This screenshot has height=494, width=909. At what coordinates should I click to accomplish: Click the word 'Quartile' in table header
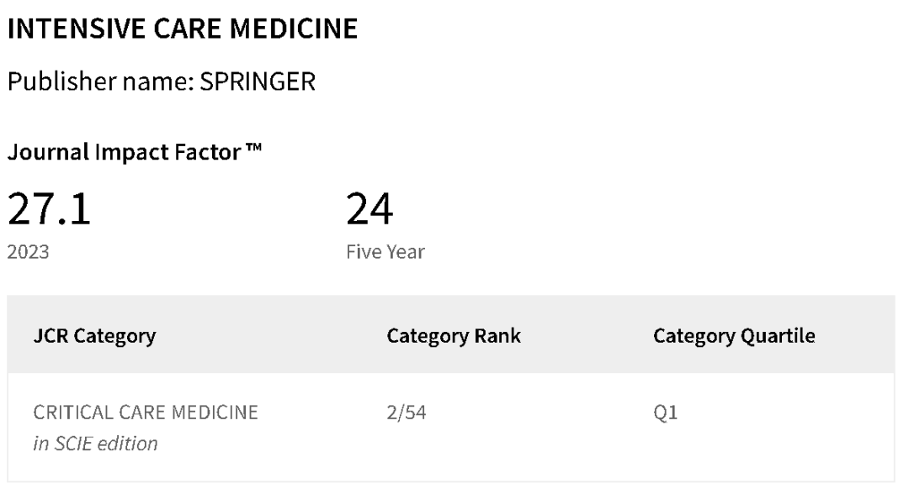click(779, 336)
